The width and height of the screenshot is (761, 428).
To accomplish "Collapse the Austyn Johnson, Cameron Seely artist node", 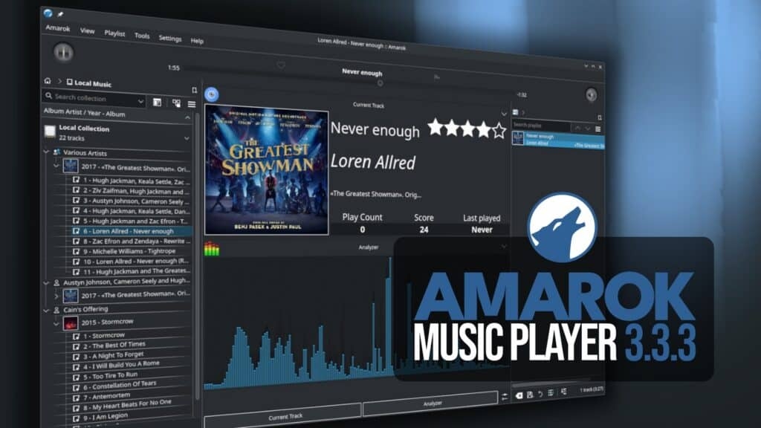I will tap(46, 282).
